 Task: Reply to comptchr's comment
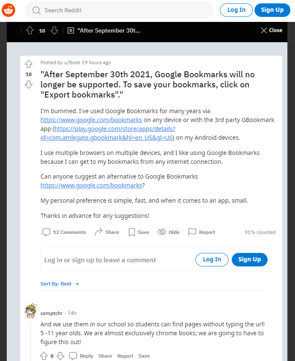pyautogui.click(x=81, y=356)
